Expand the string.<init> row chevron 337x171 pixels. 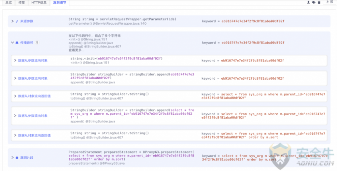[15, 60]
